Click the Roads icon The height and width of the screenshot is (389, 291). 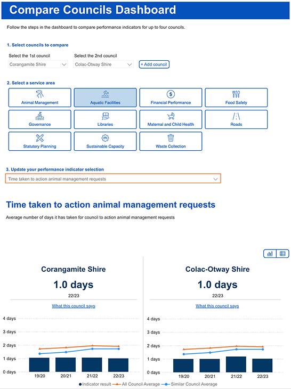pyautogui.click(x=236, y=116)
